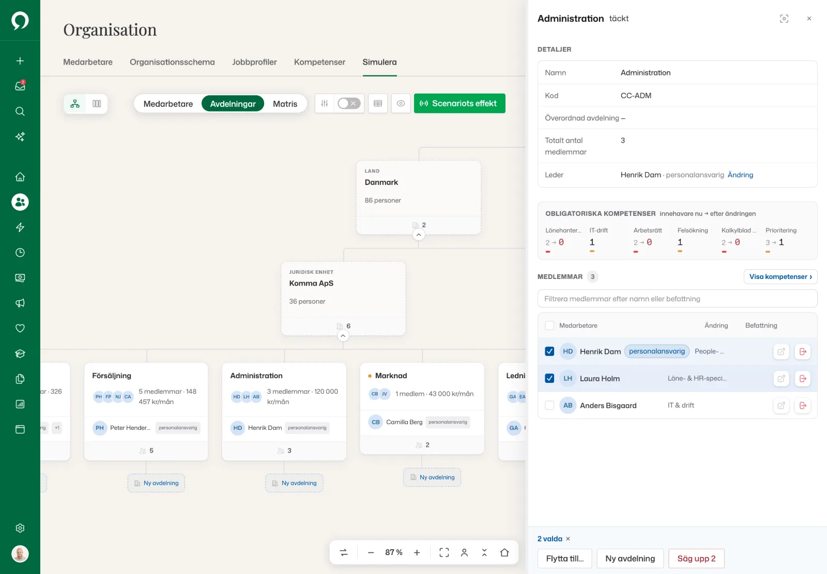Open the AI sparkle assistant icon
827x574 pixels.
click(20, 136)
